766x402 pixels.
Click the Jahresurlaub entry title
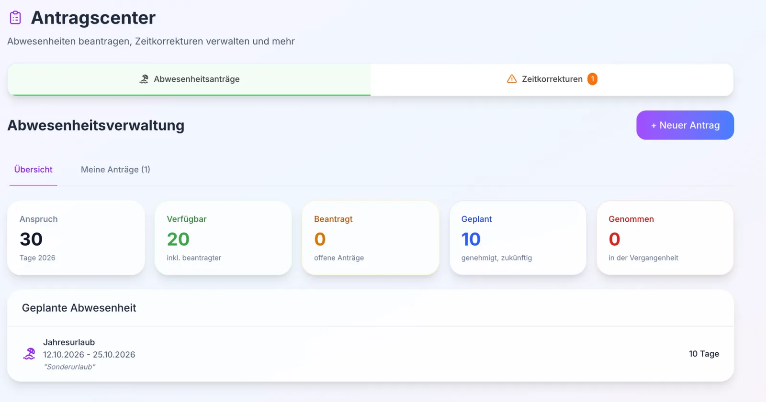69,342
